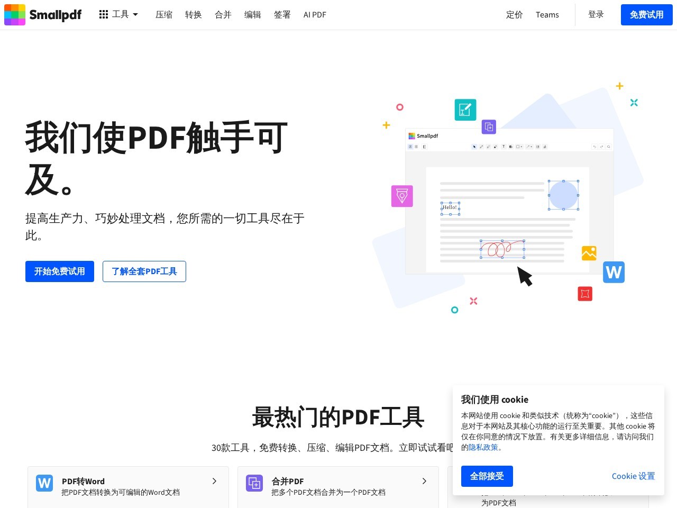Click 登录 to sign in
Viewport: 677px width, 508px height.
pos(596,15)
